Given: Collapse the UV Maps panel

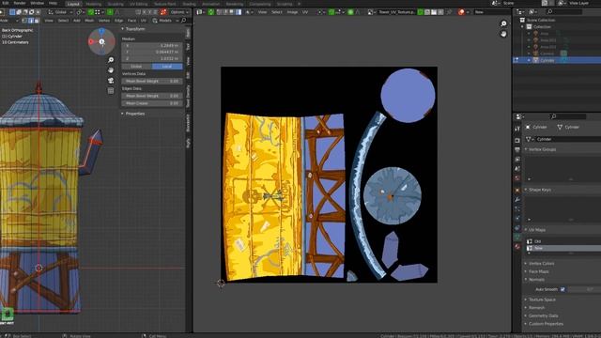Looking at the screenshot, I should [535, 230].
